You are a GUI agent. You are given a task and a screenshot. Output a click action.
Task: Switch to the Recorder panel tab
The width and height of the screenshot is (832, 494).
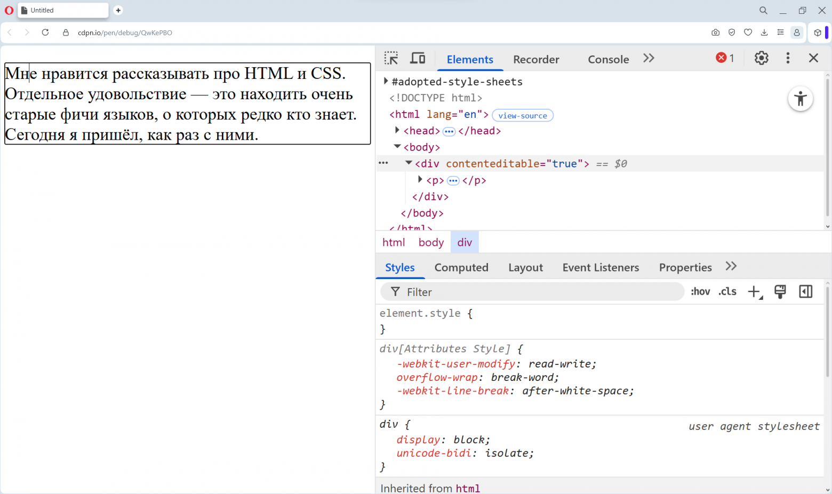coord(536,59)
